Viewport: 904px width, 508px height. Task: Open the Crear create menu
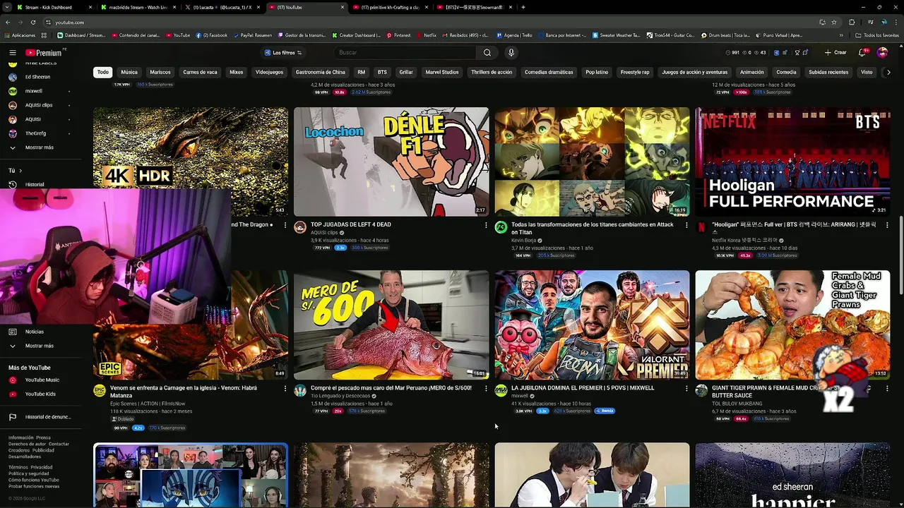[835, 52]
